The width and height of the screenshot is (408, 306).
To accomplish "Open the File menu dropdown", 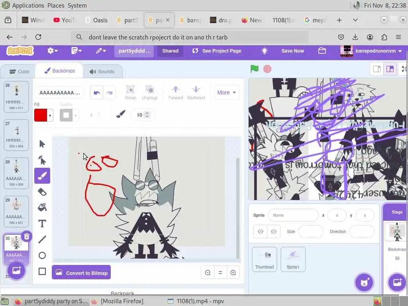I will click(76, 51).
